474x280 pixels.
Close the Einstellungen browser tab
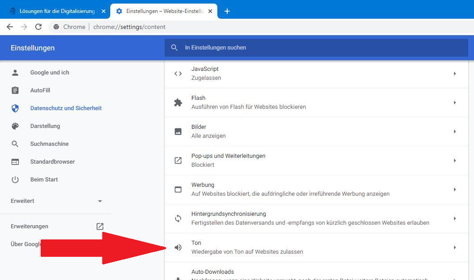tap(211, 11)
